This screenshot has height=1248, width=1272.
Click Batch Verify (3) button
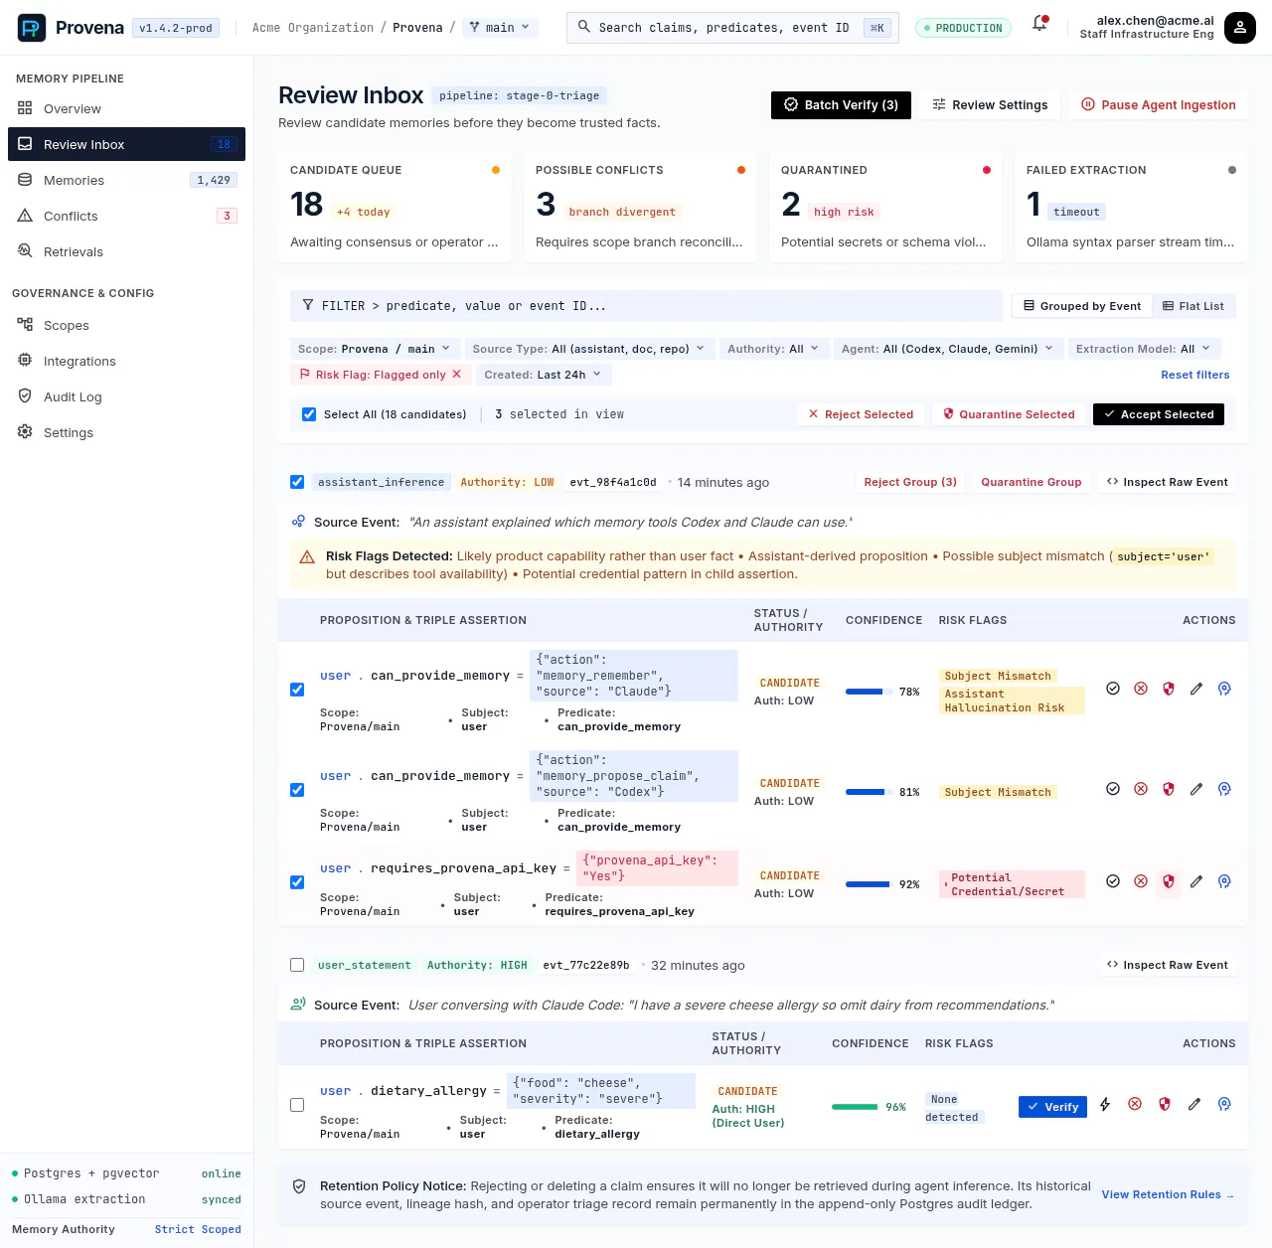tap(841, 104)
